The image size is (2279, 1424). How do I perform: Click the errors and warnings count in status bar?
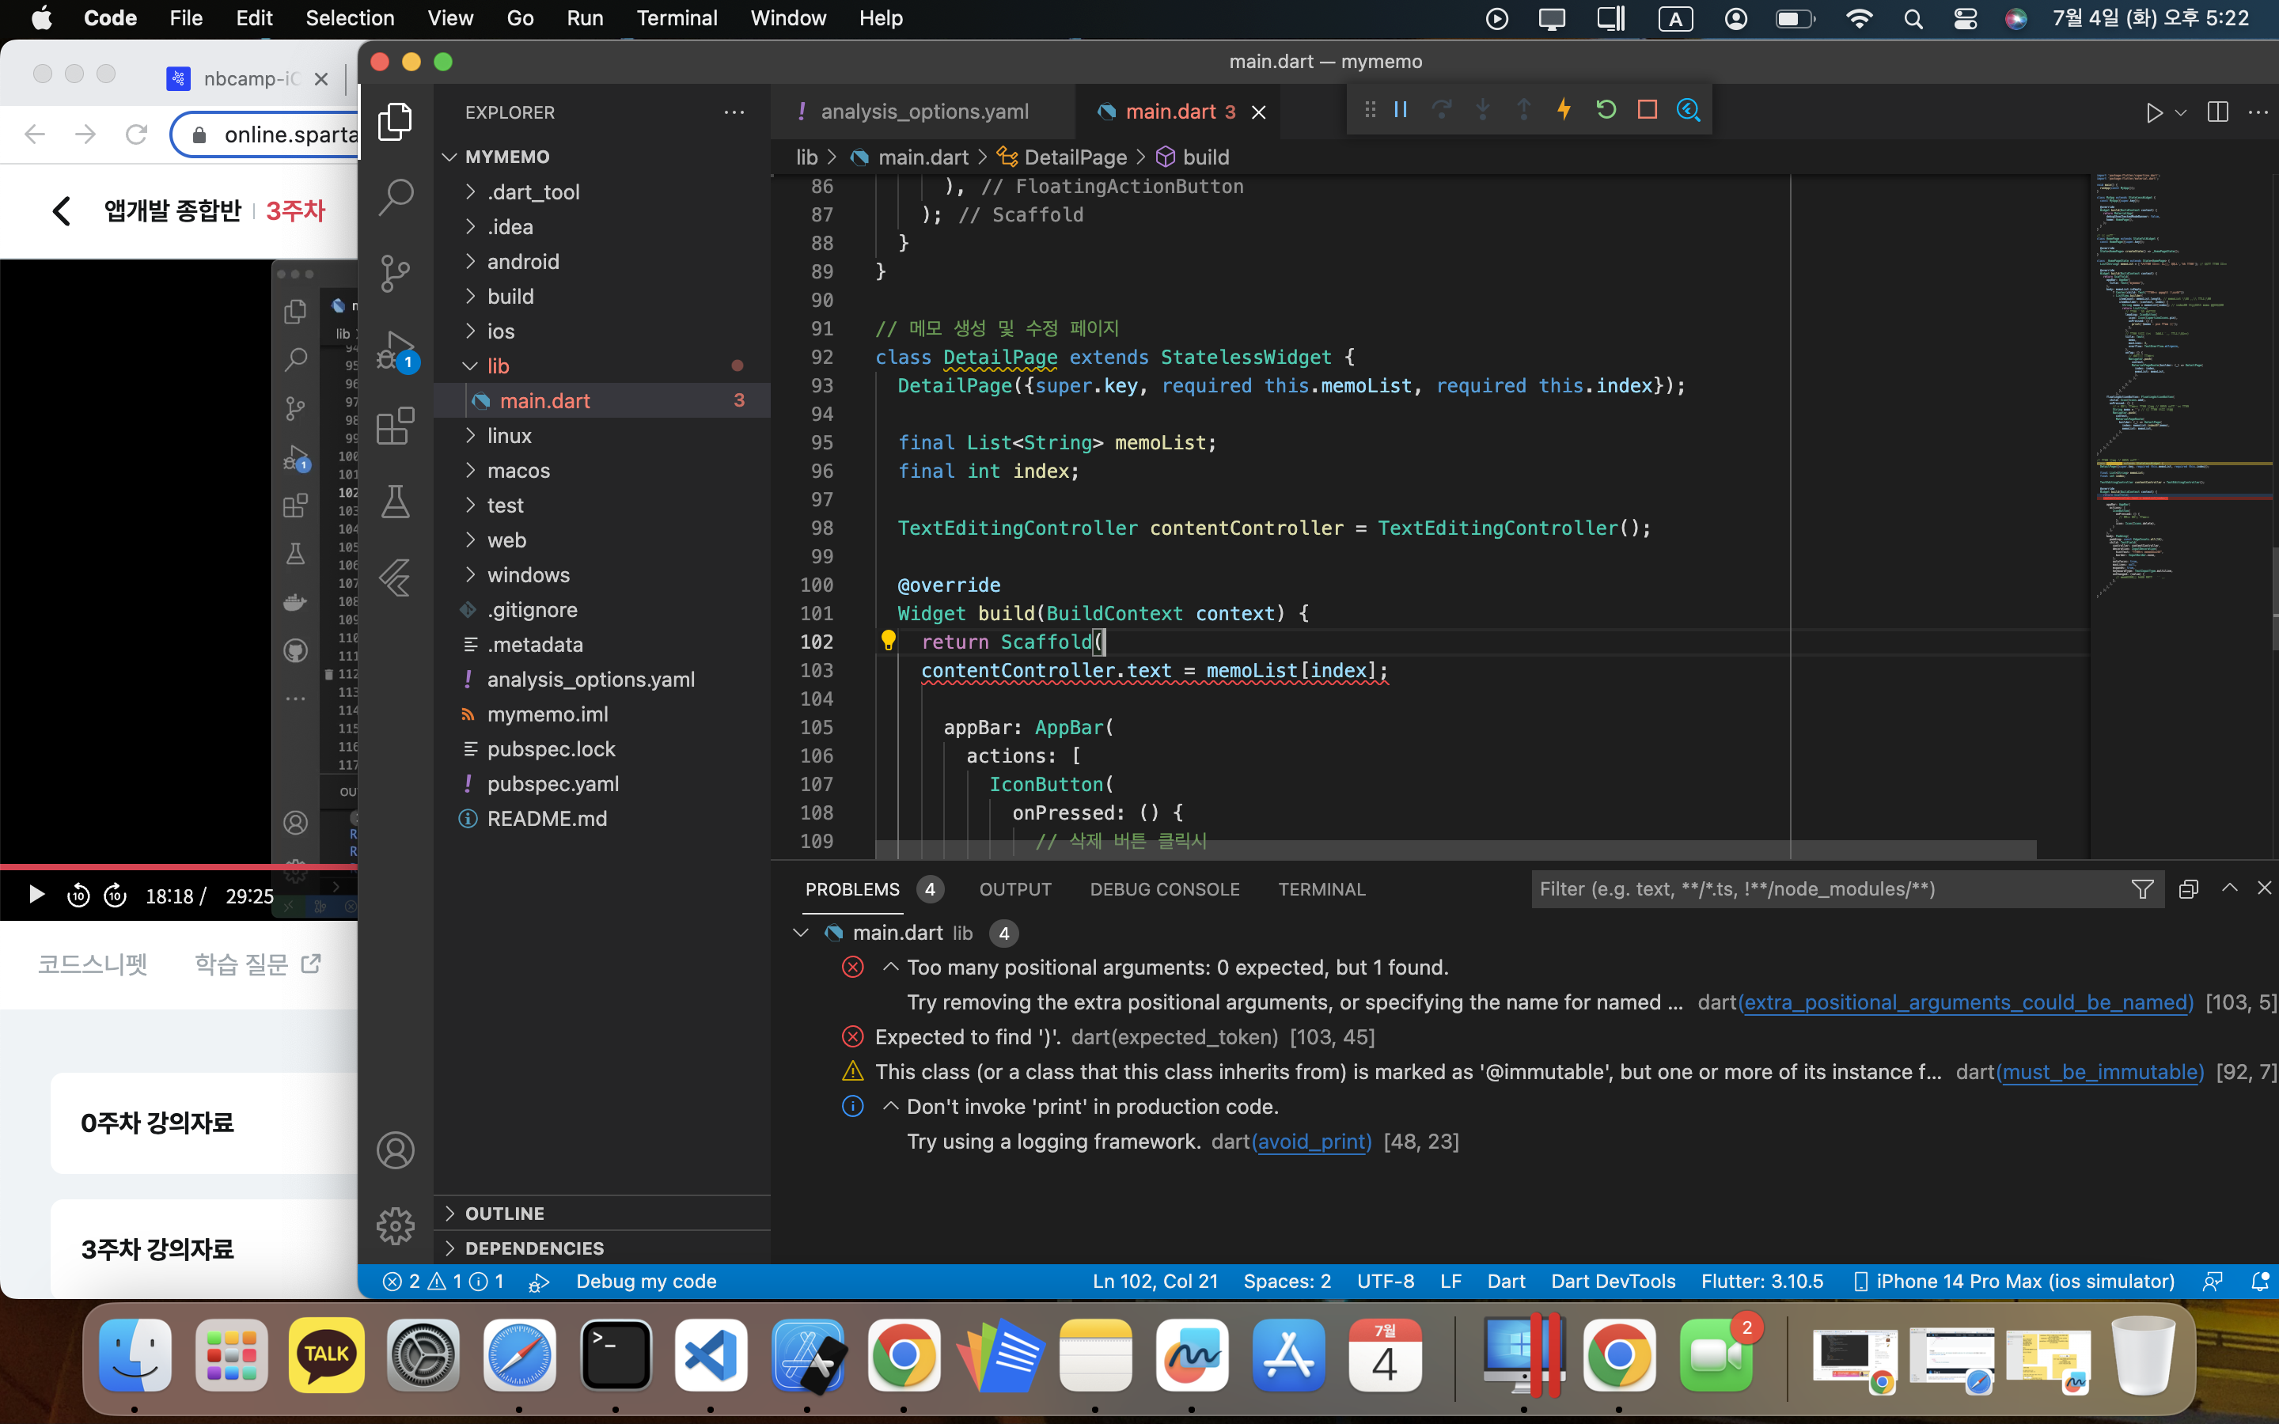(x=442, y=1281)
